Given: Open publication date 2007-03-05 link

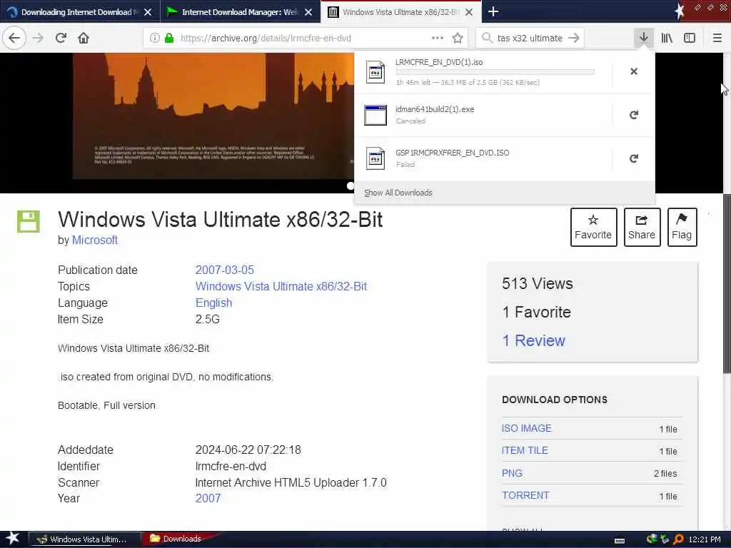Looking at the screenshot, I should [x=224, y=270].
